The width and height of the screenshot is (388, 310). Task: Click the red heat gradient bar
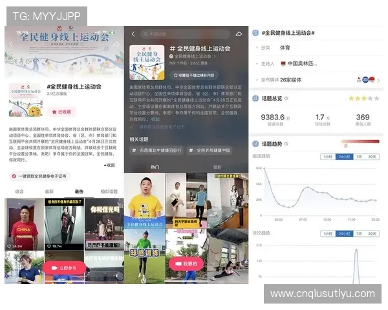[360, 141]
